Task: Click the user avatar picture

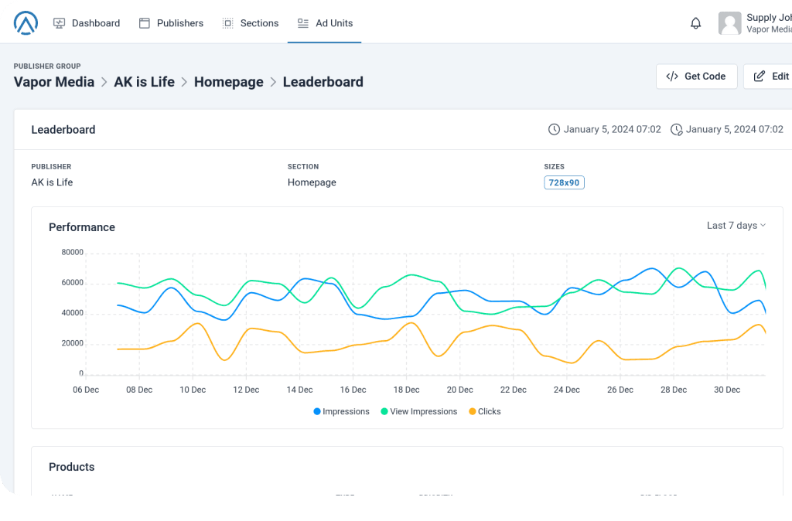Action: click(730, 23)
